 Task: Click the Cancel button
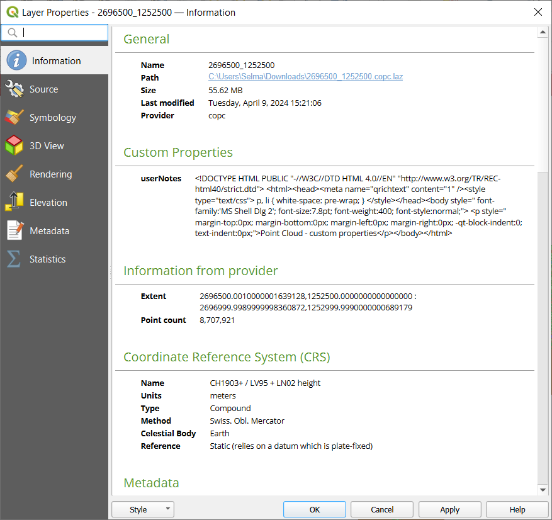[382, 510]
